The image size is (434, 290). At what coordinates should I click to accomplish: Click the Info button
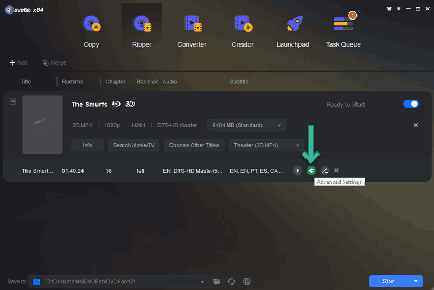87,145
